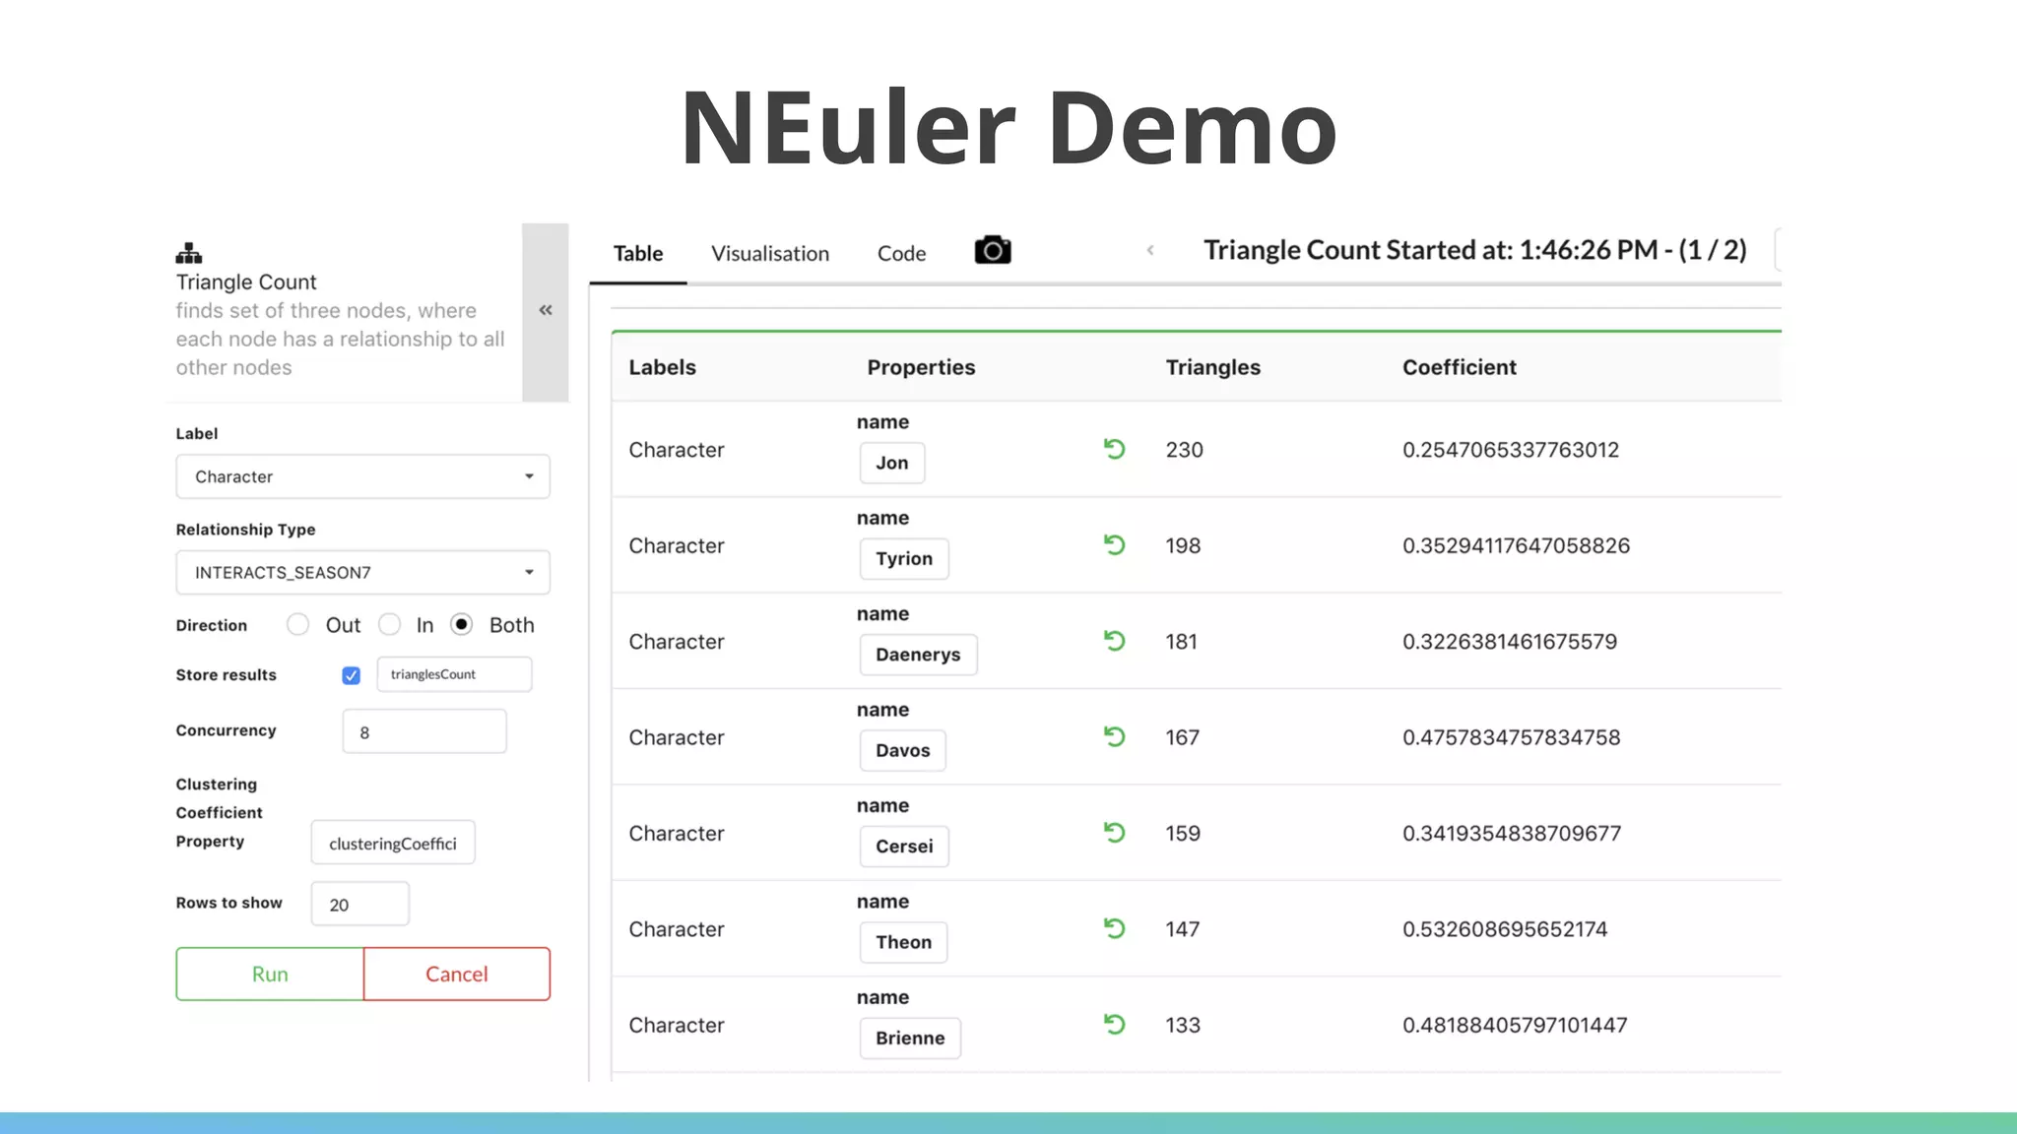Screen dimensions: 2017x1134
Task: Click the Concurrency input field
Action: tap(424, 732)
